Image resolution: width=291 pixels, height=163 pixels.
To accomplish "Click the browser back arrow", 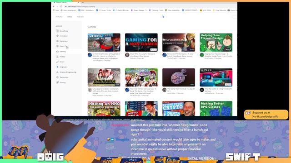I will click(54, 6).
